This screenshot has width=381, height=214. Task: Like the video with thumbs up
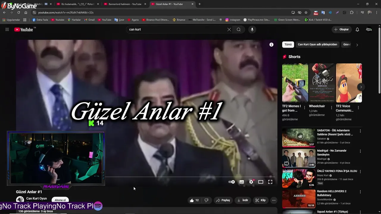(194, 200)
